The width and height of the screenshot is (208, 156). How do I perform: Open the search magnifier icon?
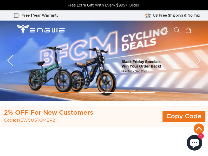point(177,30)
